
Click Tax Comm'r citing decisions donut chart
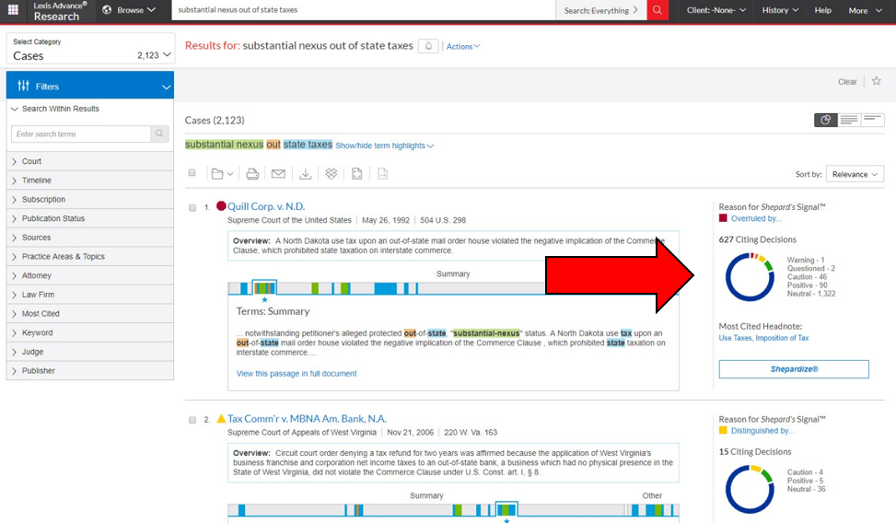coord(750,489)
